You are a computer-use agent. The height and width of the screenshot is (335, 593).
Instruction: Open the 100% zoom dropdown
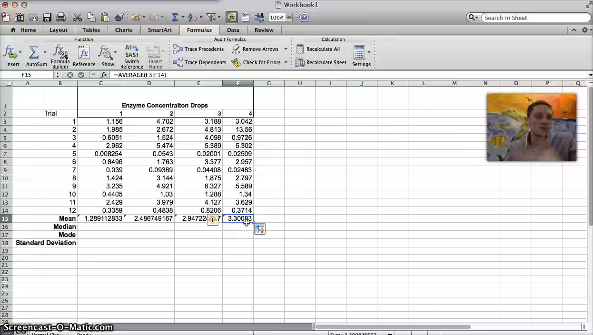click(x=289, y=18)
